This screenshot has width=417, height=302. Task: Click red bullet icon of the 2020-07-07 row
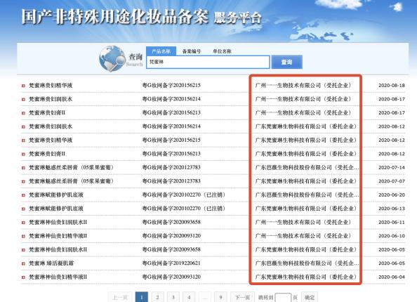tap(23, 181)
